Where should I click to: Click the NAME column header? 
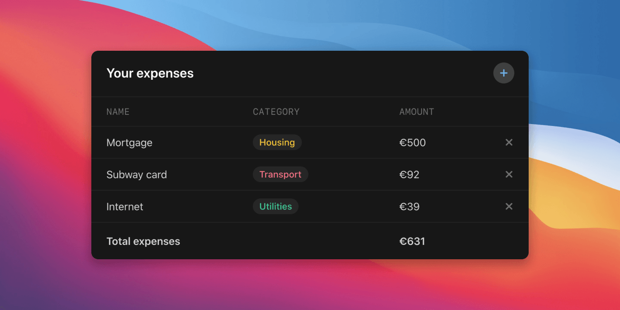click(x=118, y=112)
